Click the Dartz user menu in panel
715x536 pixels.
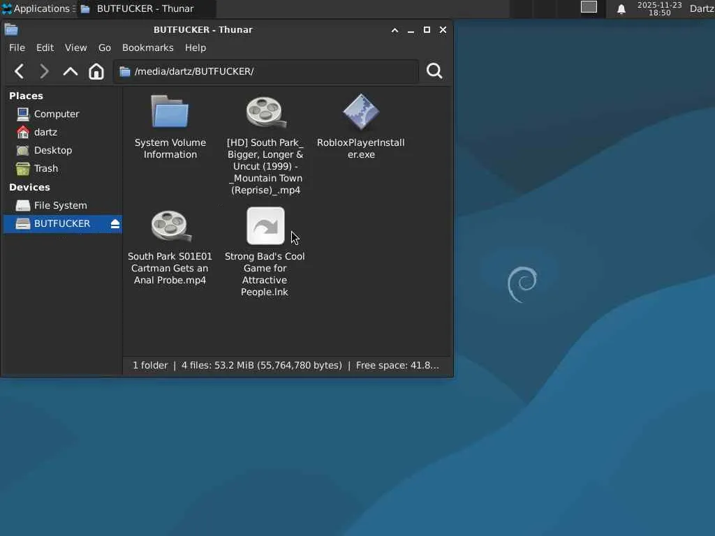702,8
